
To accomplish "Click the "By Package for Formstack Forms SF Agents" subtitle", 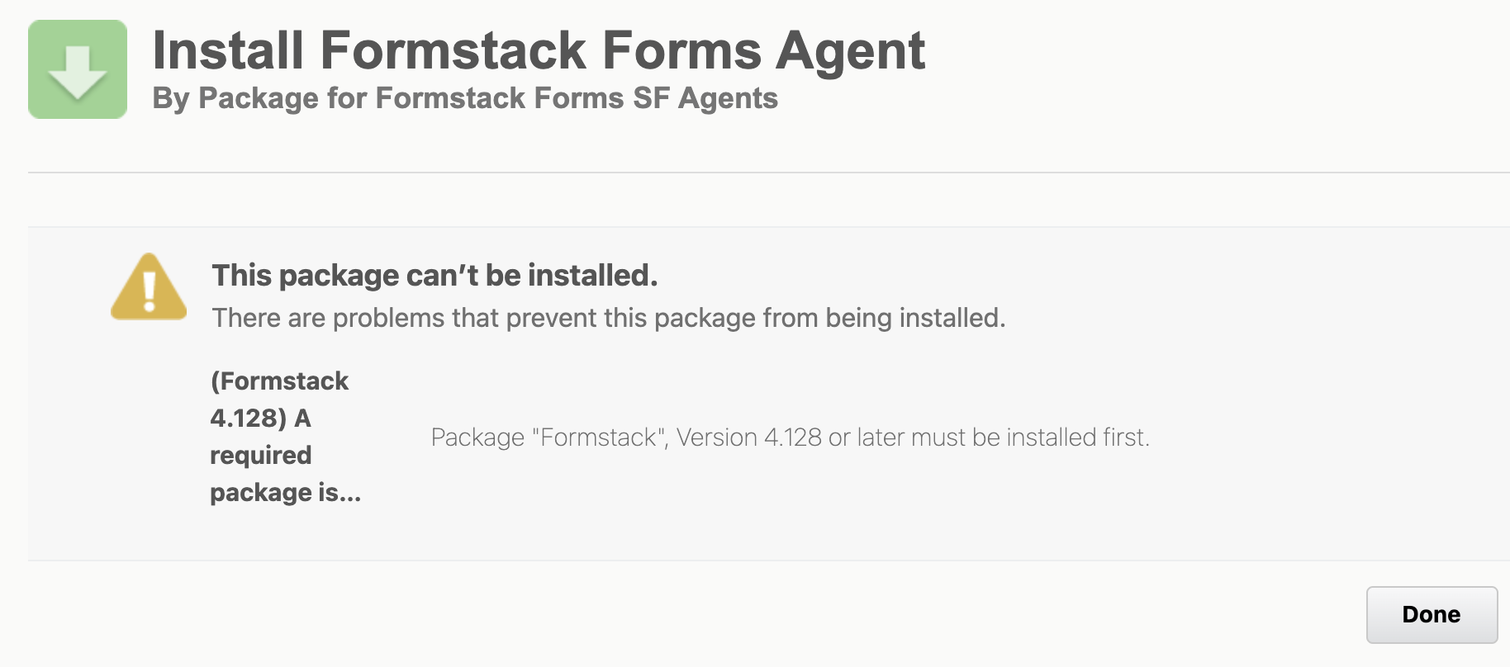I will click(465, 98).
